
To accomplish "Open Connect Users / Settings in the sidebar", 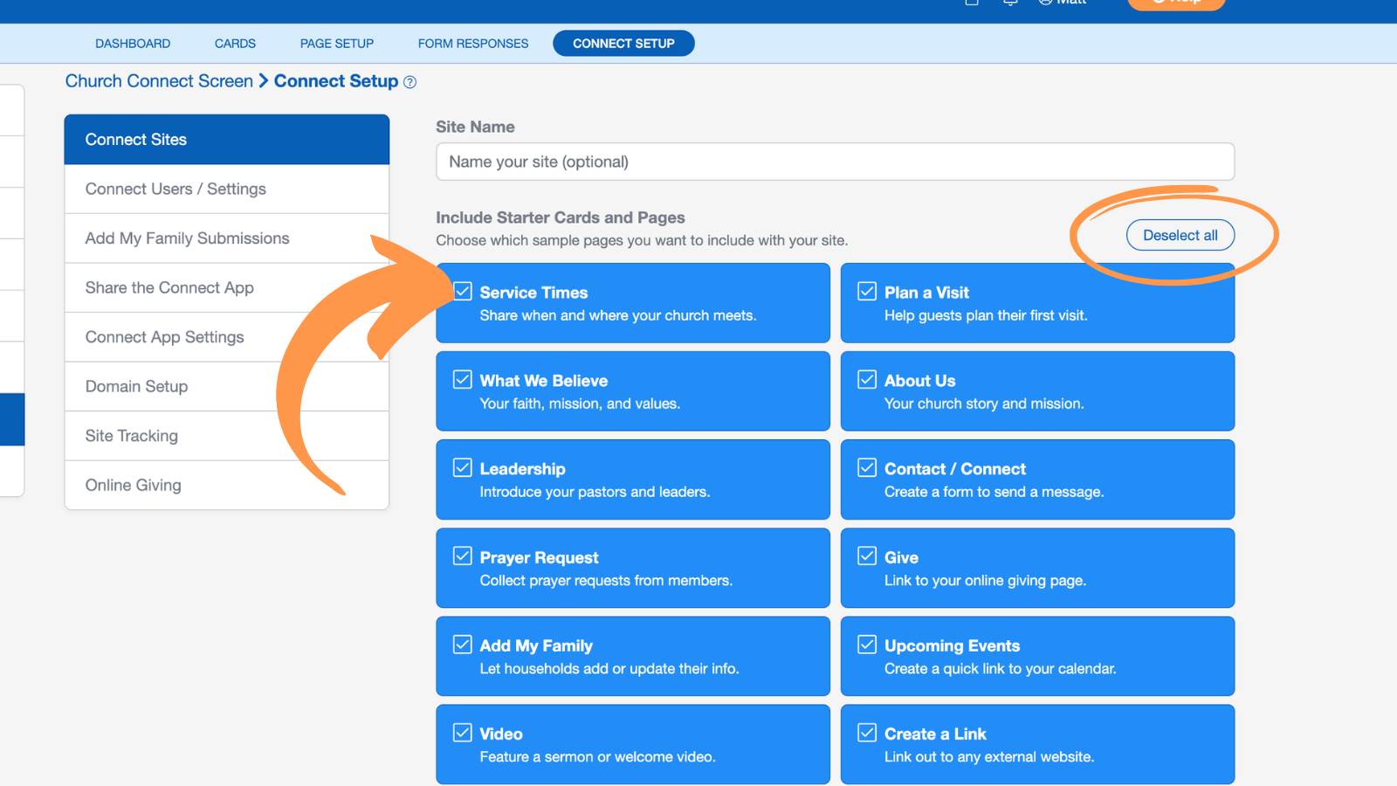I will (227, 189).
